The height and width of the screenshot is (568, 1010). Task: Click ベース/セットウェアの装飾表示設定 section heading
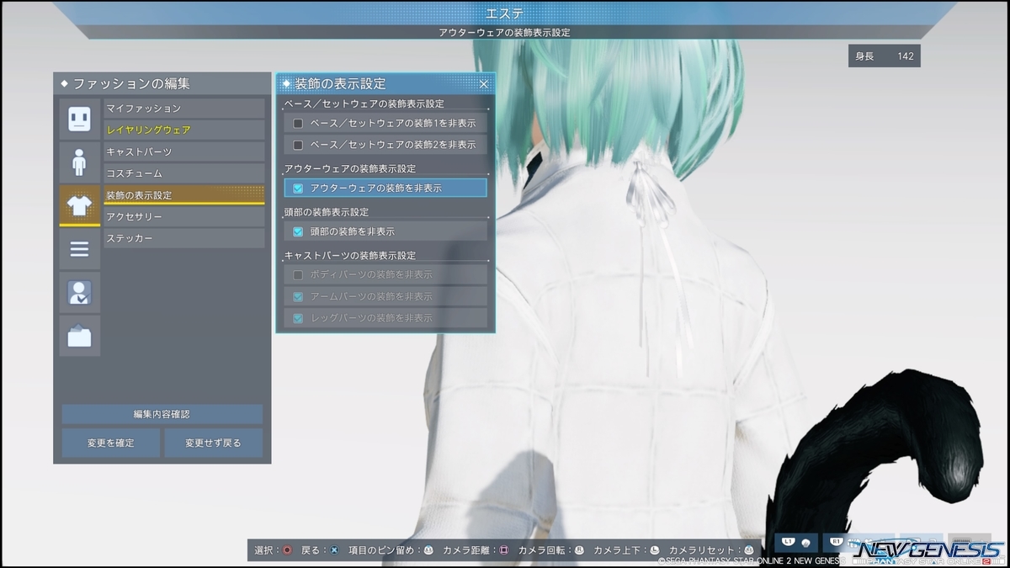[364, 104]
